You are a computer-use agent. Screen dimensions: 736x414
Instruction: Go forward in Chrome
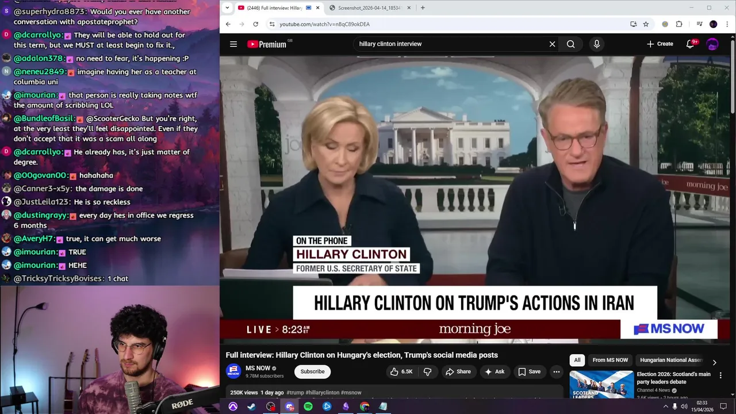point(242,24)
